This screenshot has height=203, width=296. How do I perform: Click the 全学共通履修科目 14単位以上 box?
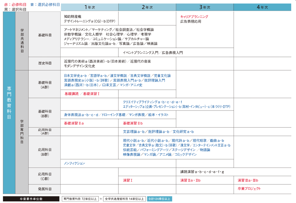point(125,199)
